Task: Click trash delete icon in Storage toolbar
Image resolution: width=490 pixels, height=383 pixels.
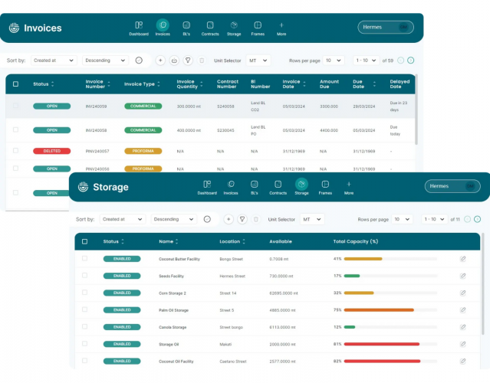Action: tap(256, 219)
